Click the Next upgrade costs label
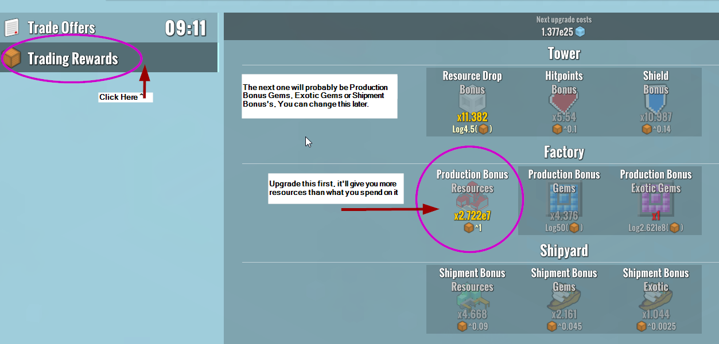This screenshot has width=719, height=344. click(564, 20)
